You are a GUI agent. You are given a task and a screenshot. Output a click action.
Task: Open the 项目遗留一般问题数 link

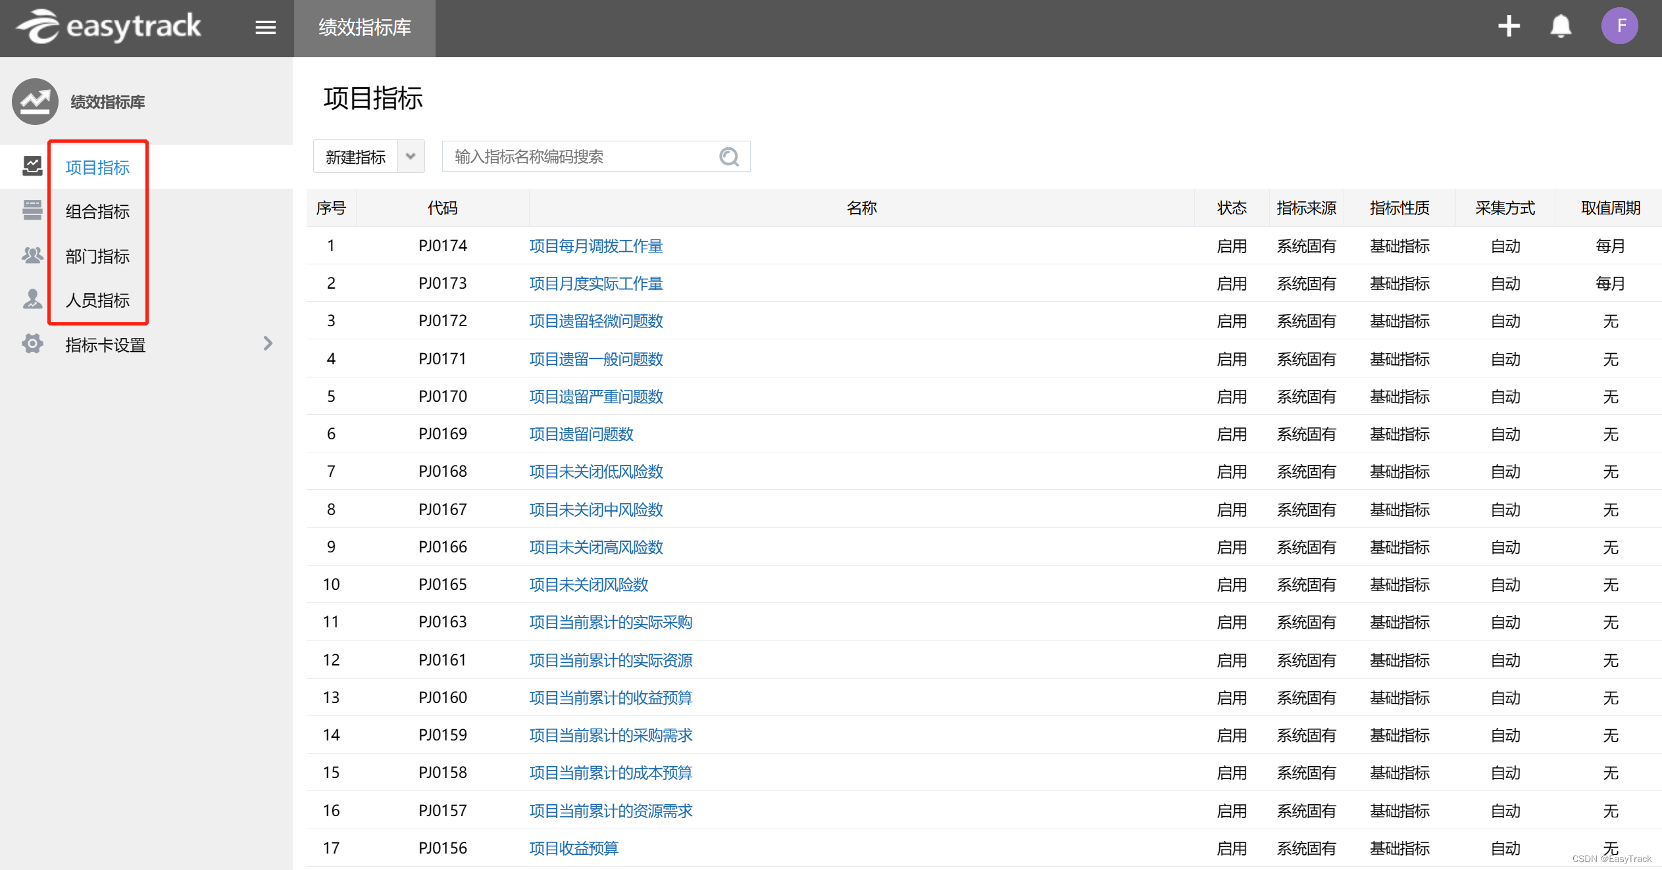596,359
